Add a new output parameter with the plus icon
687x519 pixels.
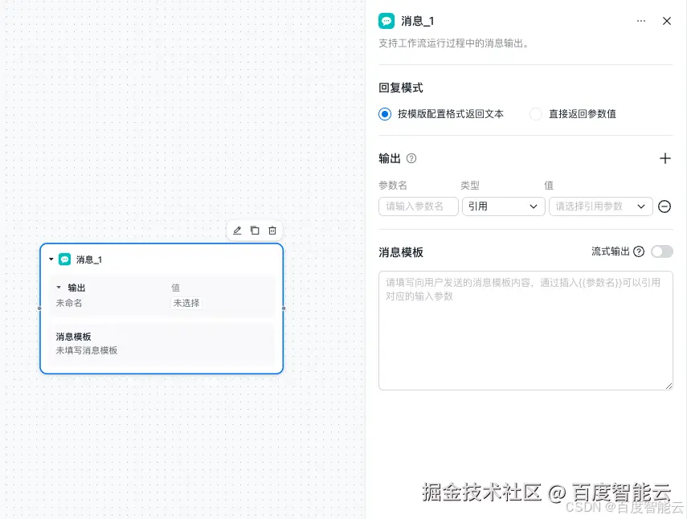pyautogui.click(x=667, y=158)
